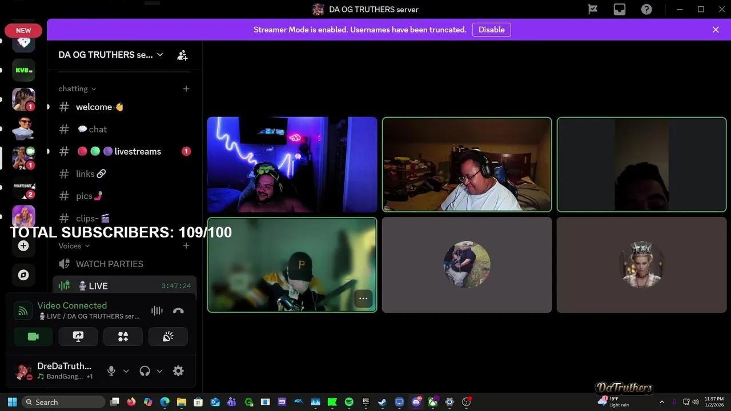Select the crowned woman avatar tile

coord(642,265)
